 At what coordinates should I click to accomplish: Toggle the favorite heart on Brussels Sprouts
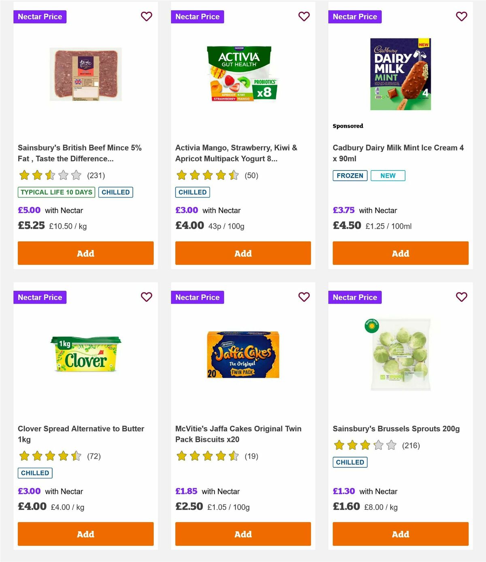[461, 297]
